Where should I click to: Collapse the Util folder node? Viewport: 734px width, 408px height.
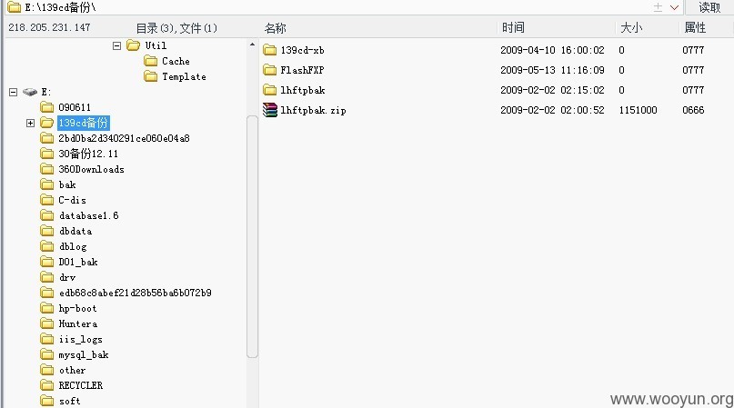[117, 45]
